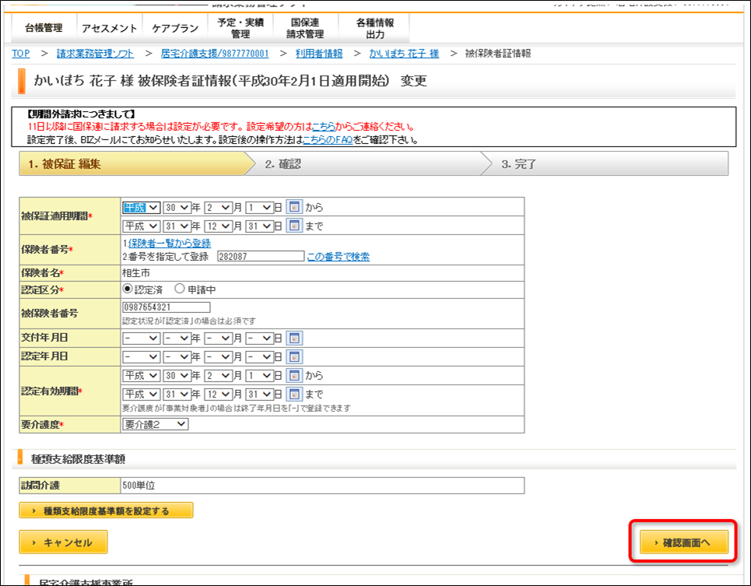
Task: Open 保険者一覧から登録 link
Action: click(170, 244)
